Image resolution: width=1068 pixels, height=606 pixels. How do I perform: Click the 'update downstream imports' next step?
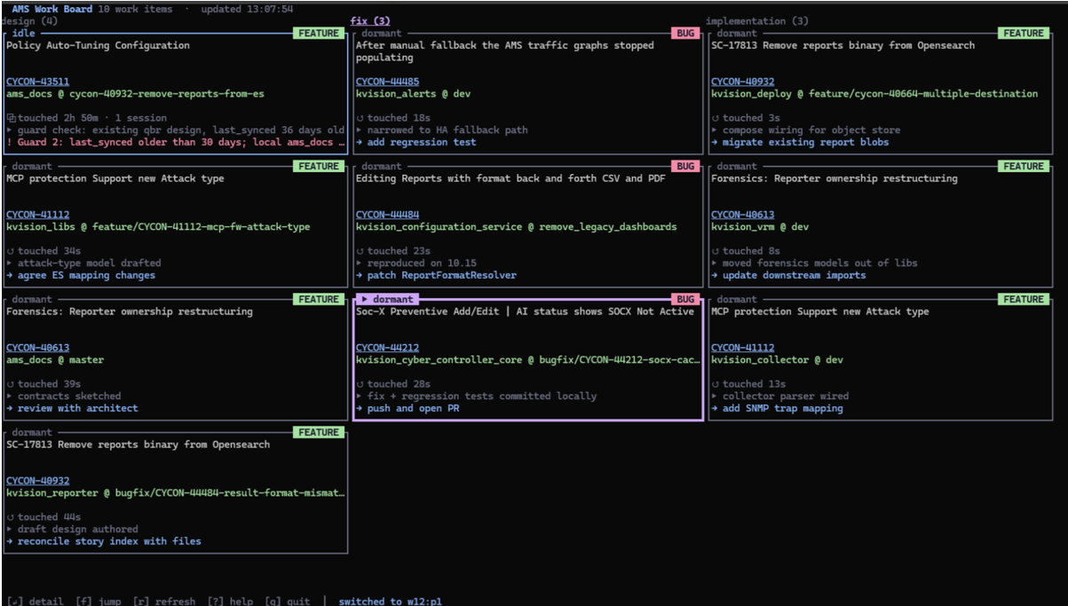(x=788, y=275)
